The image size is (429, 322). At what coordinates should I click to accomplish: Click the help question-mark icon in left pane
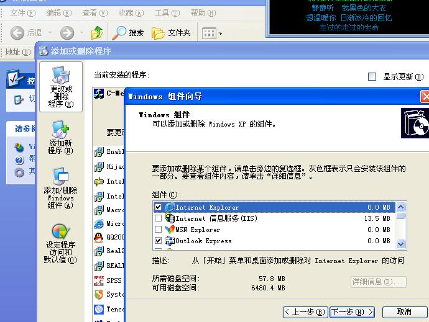pos(19,160)
